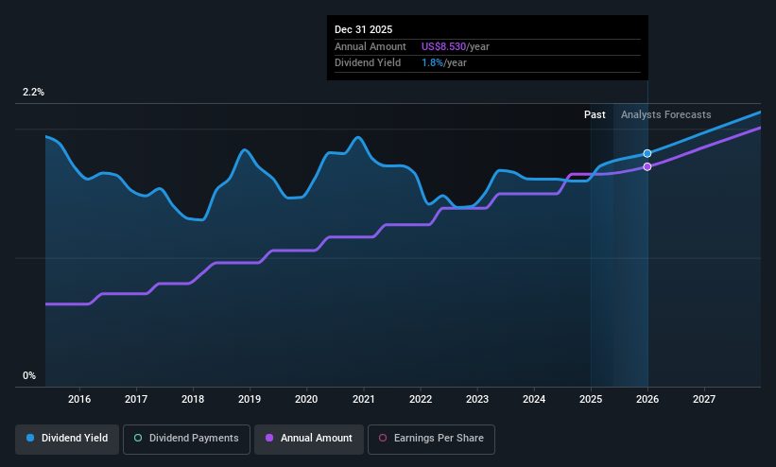The width and height of the screenshot is (776, 467).
Task: Click the 2016 x-axis label
Action: (x=79, y=399)
